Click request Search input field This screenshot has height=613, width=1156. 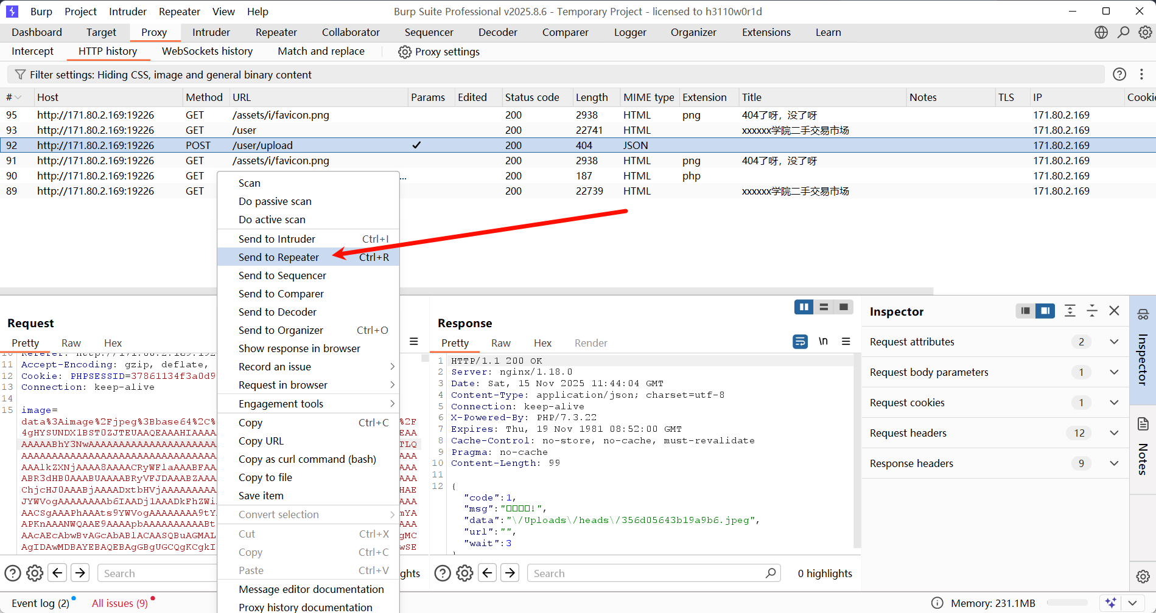pyautogui.click(x=158, y=573)
